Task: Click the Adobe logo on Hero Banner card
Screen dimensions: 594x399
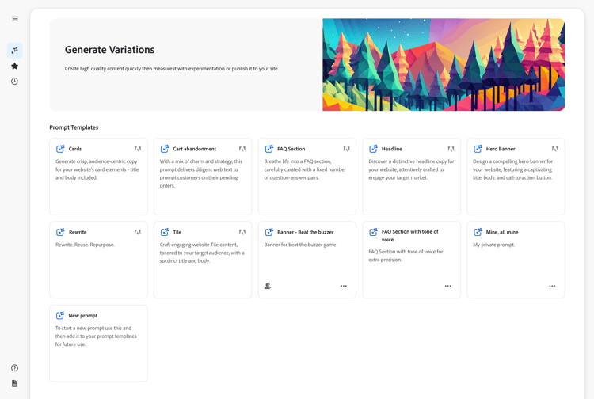Action: tap(555, 149)
